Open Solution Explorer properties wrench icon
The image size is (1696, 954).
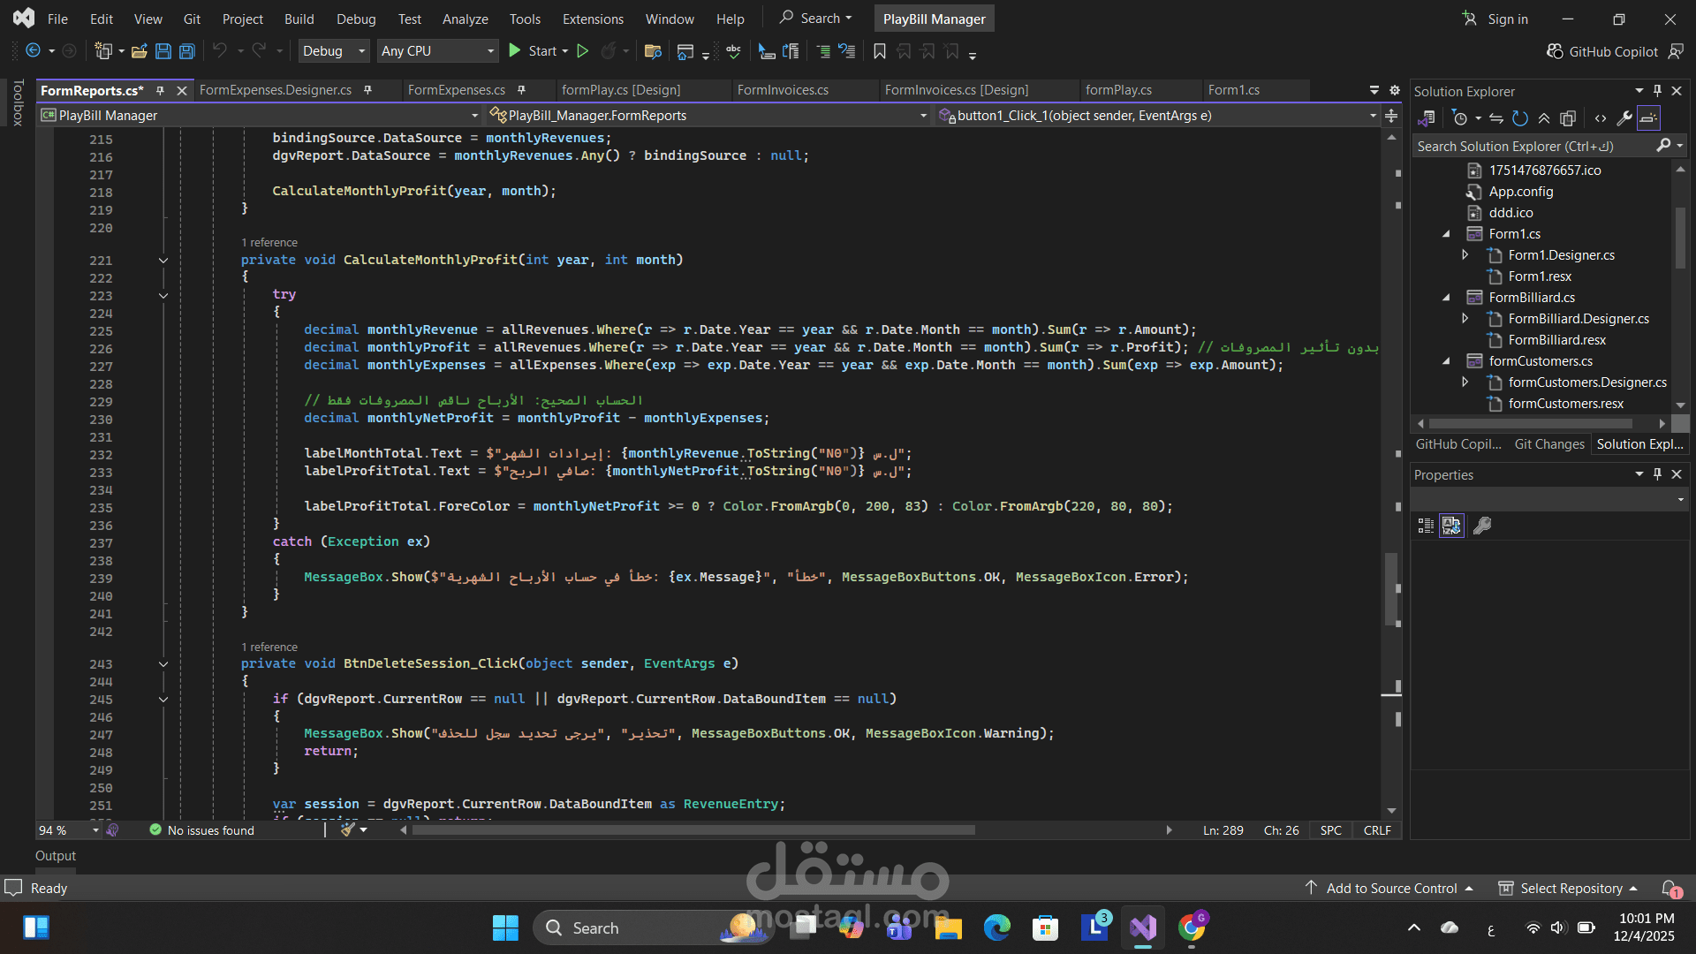(1624, 118)
